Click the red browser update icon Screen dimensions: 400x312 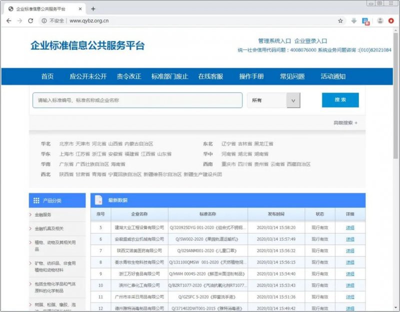click(391, 21)
